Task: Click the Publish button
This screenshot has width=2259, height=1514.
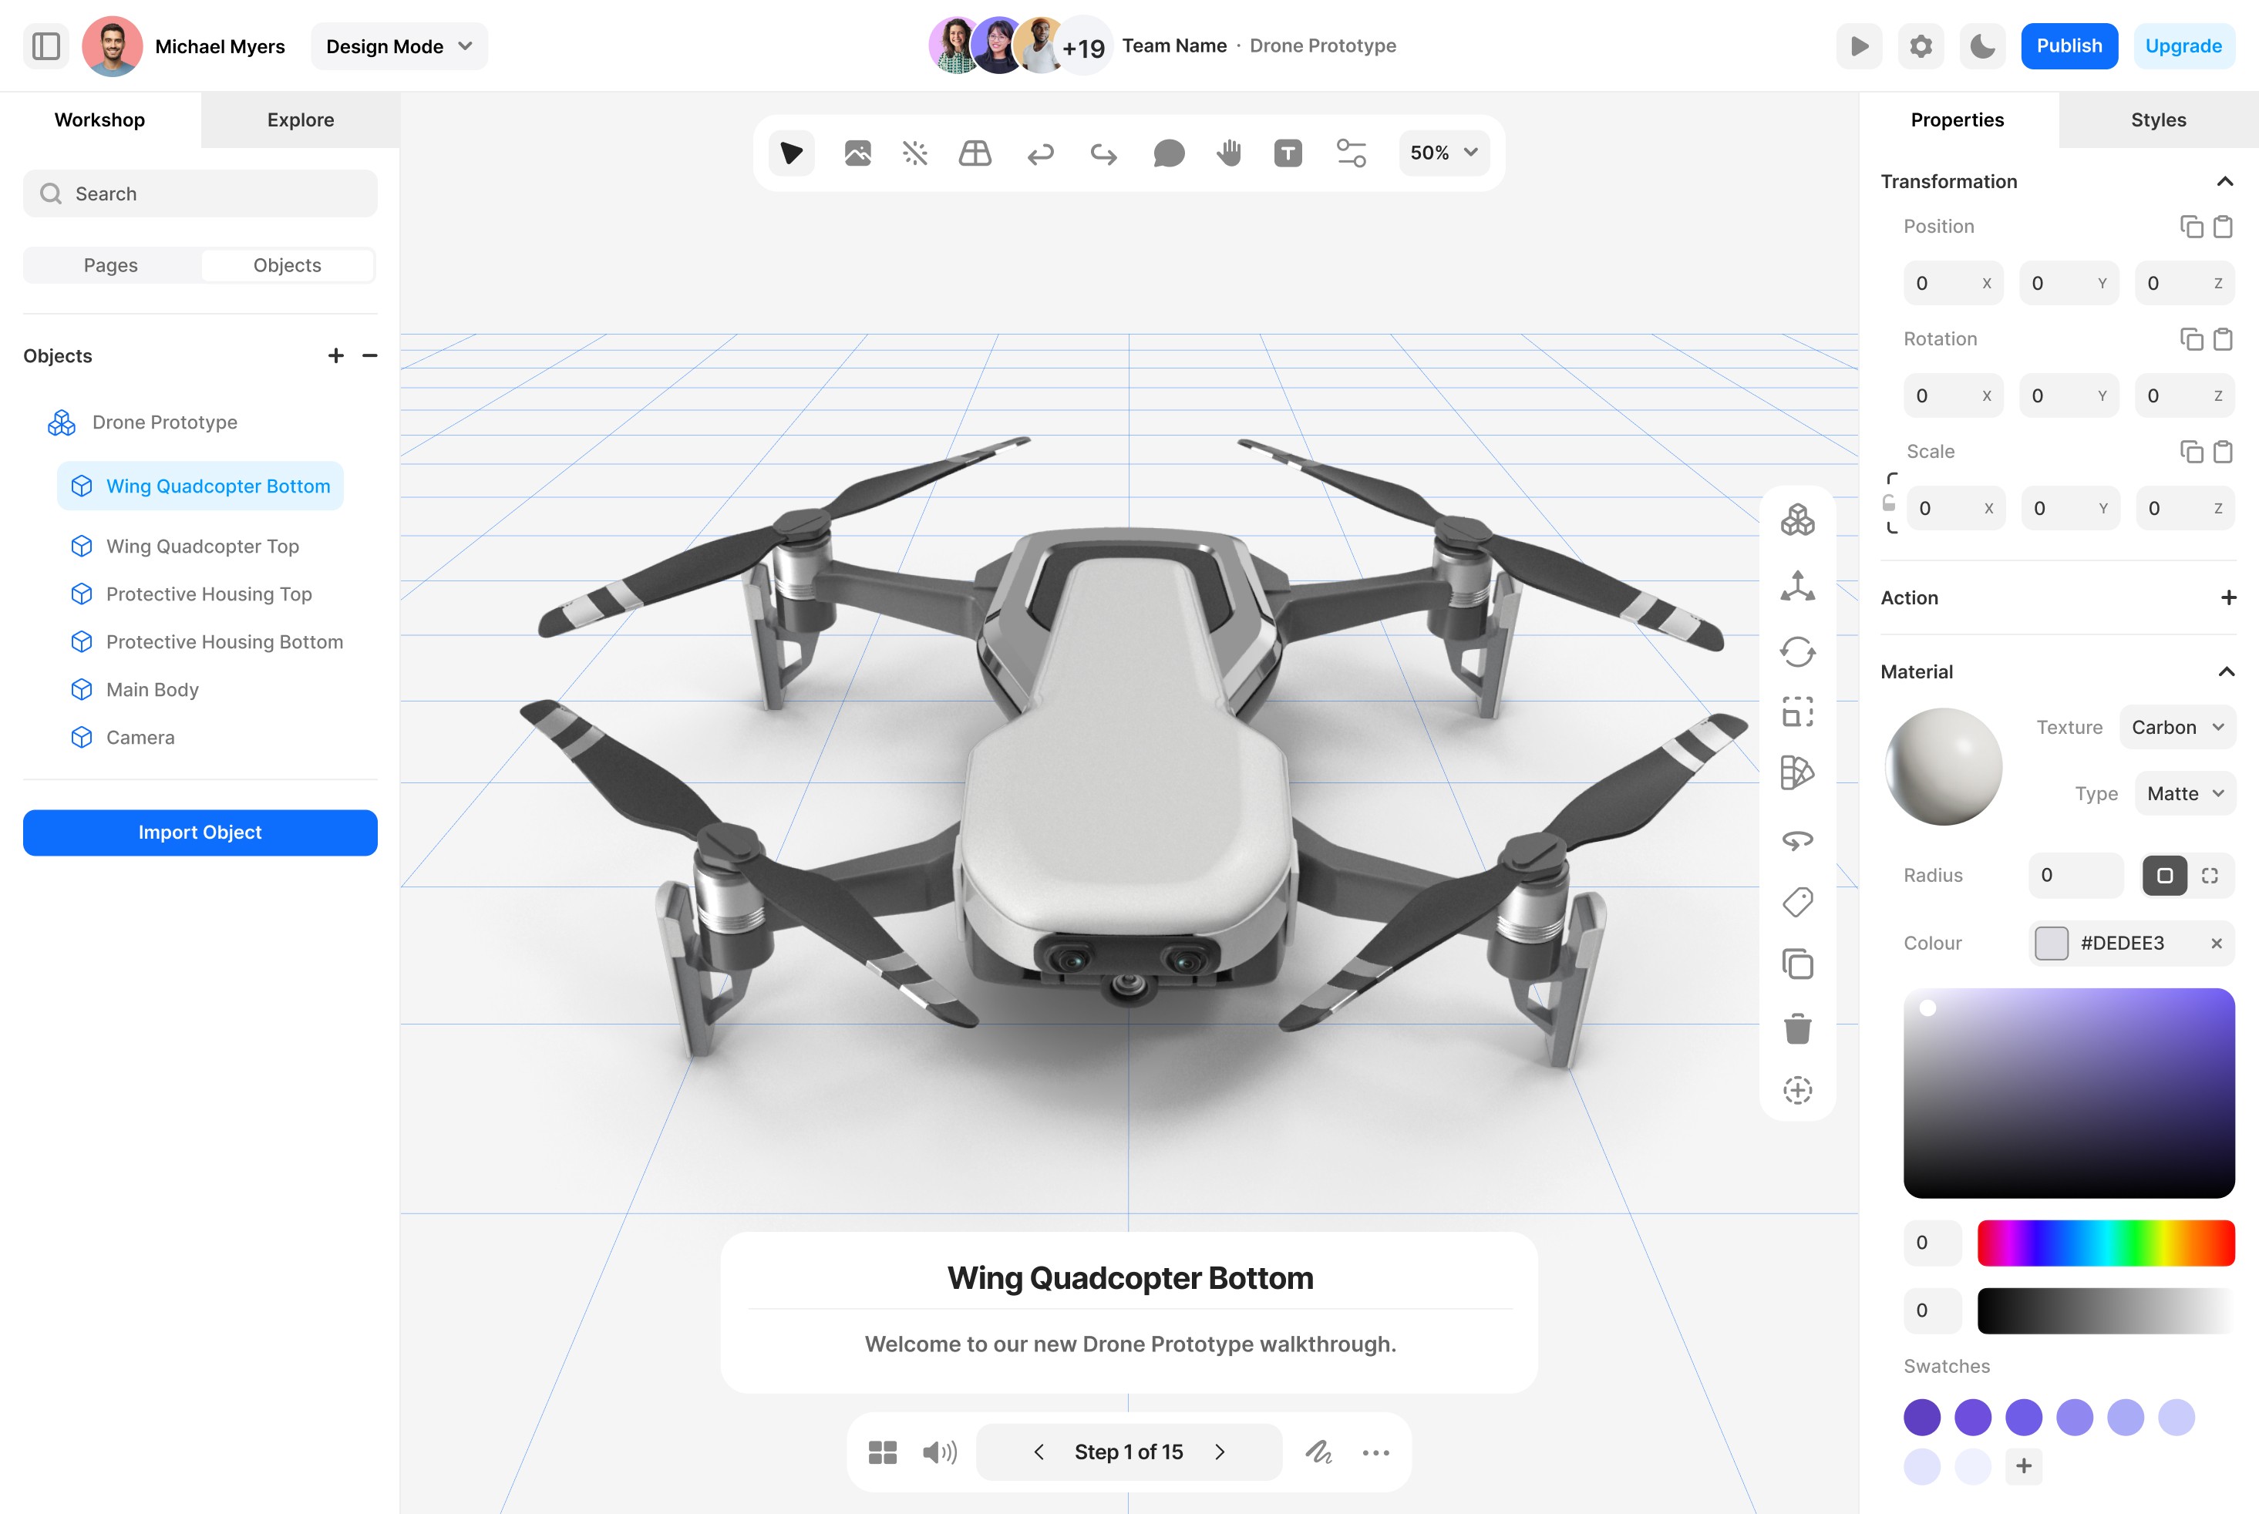Action: (2069, 46)
